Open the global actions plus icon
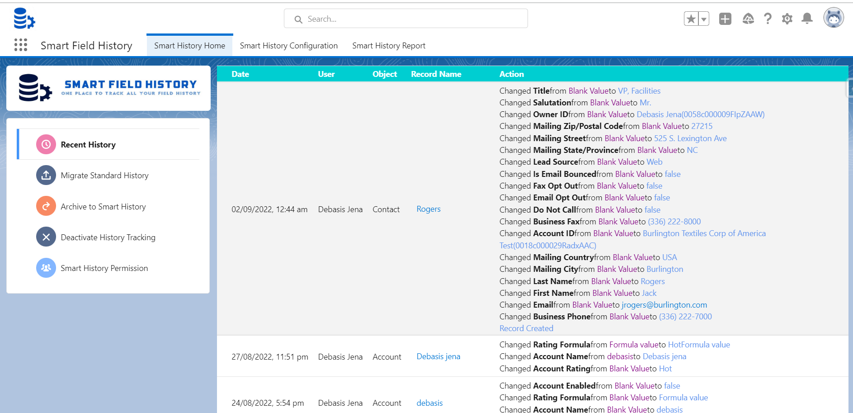This screenshot has width=853, height=413. [x=725, y=19]
